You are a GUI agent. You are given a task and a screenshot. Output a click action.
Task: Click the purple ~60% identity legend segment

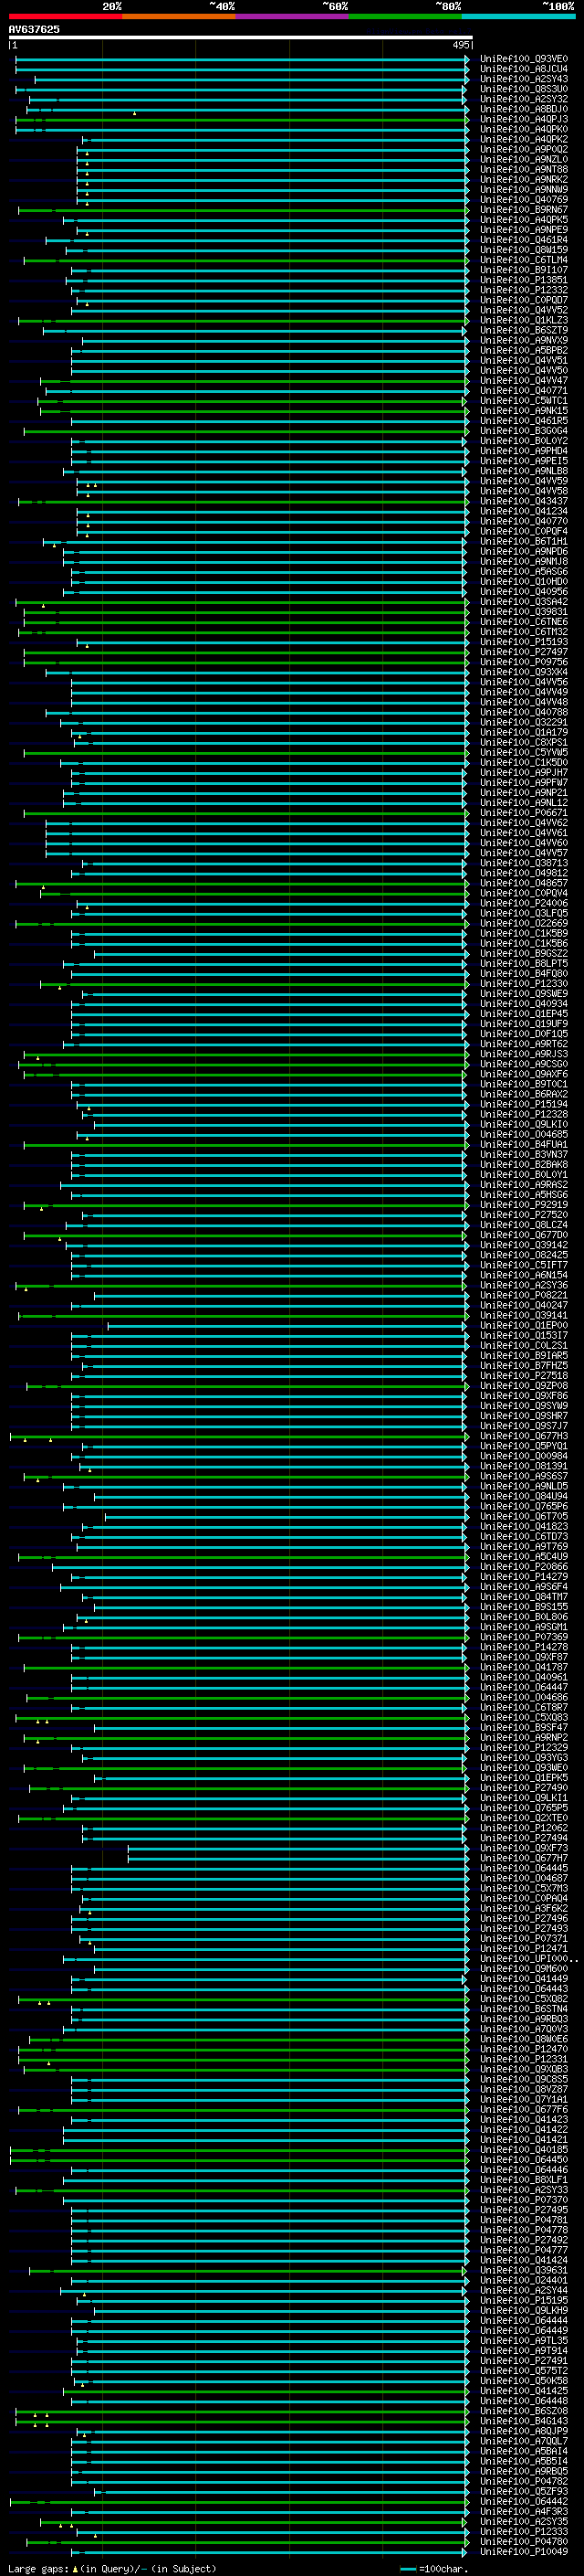click(293, 17)
